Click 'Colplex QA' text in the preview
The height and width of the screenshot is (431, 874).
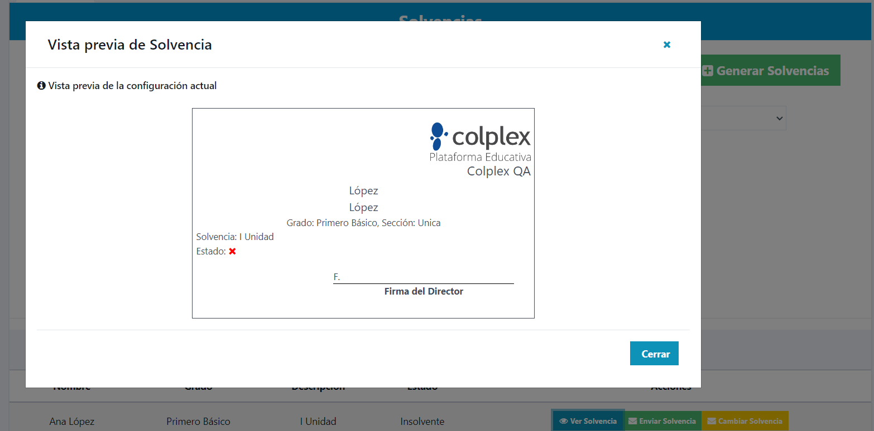[499, 171]
